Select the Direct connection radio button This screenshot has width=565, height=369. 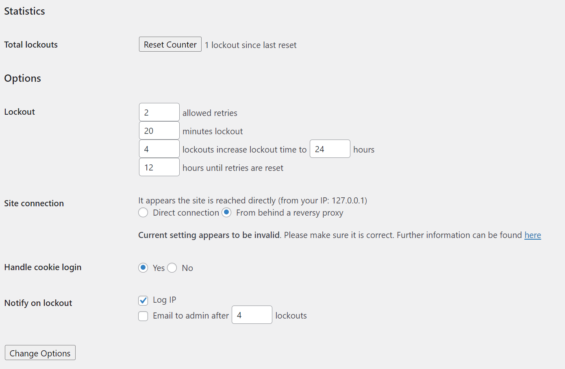point(143,212)
